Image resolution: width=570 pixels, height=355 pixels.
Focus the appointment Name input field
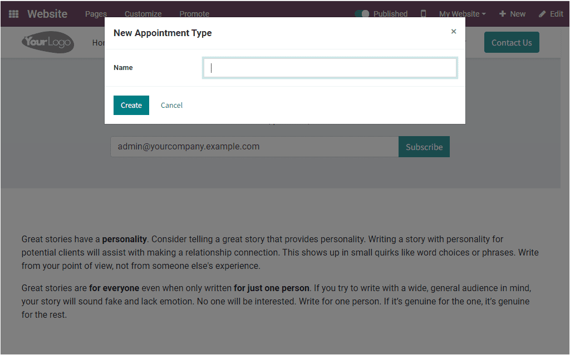click(330, 67)
